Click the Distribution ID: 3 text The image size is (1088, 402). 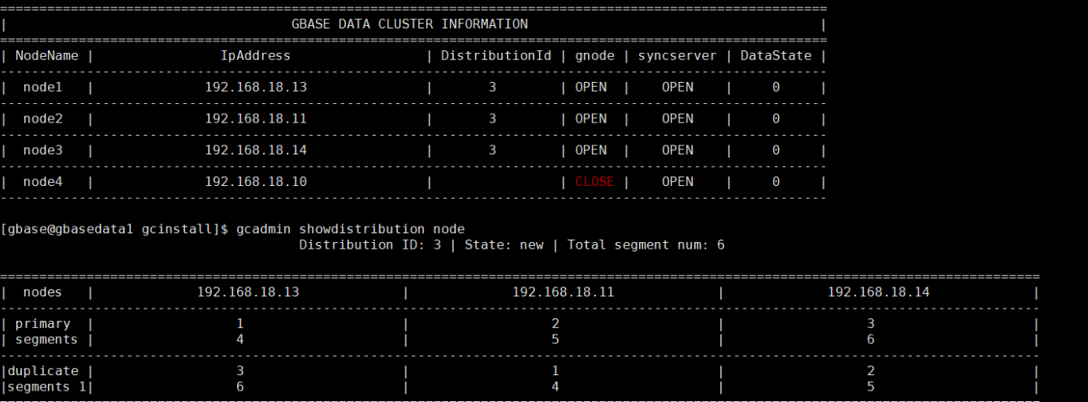[x=369, y=244]
